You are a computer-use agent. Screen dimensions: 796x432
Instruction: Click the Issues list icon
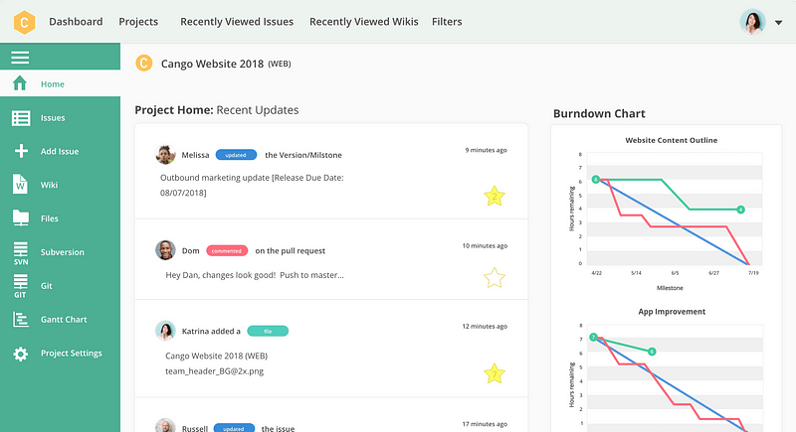tap(21, 118)
